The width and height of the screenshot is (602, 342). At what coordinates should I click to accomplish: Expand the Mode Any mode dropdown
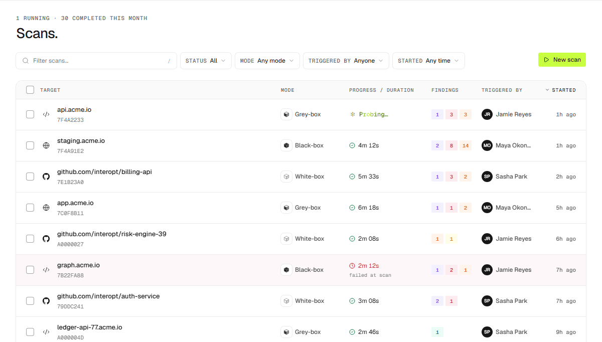[267, 61]
